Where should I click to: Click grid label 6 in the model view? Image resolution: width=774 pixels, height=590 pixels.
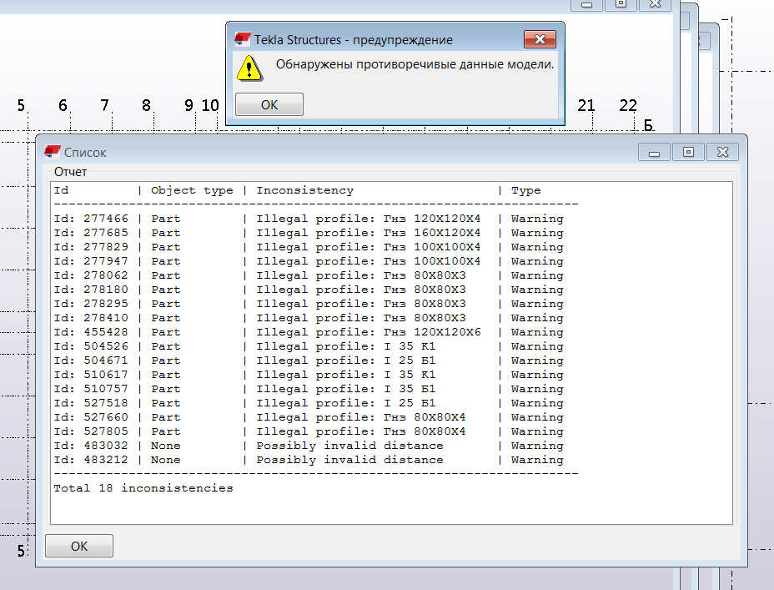tap(63, 105)
